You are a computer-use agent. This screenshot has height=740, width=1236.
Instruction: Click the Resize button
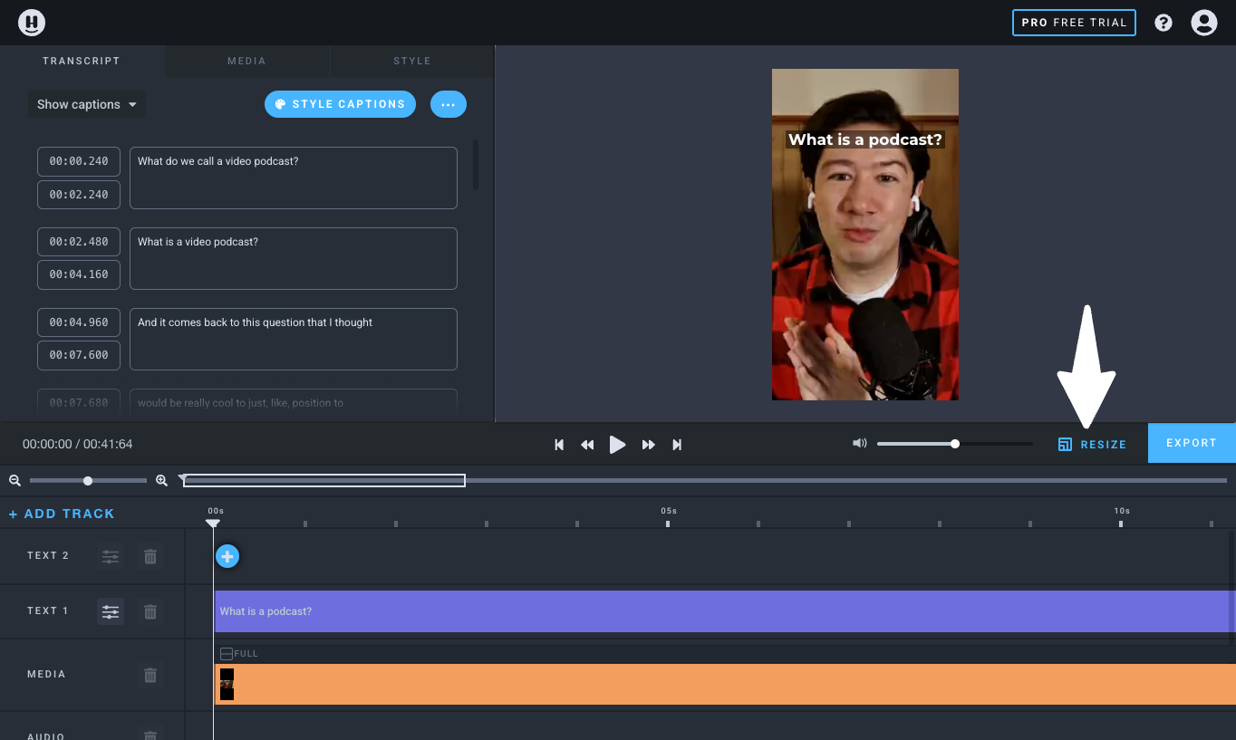pyautogui.click(x=1092, y=445)
